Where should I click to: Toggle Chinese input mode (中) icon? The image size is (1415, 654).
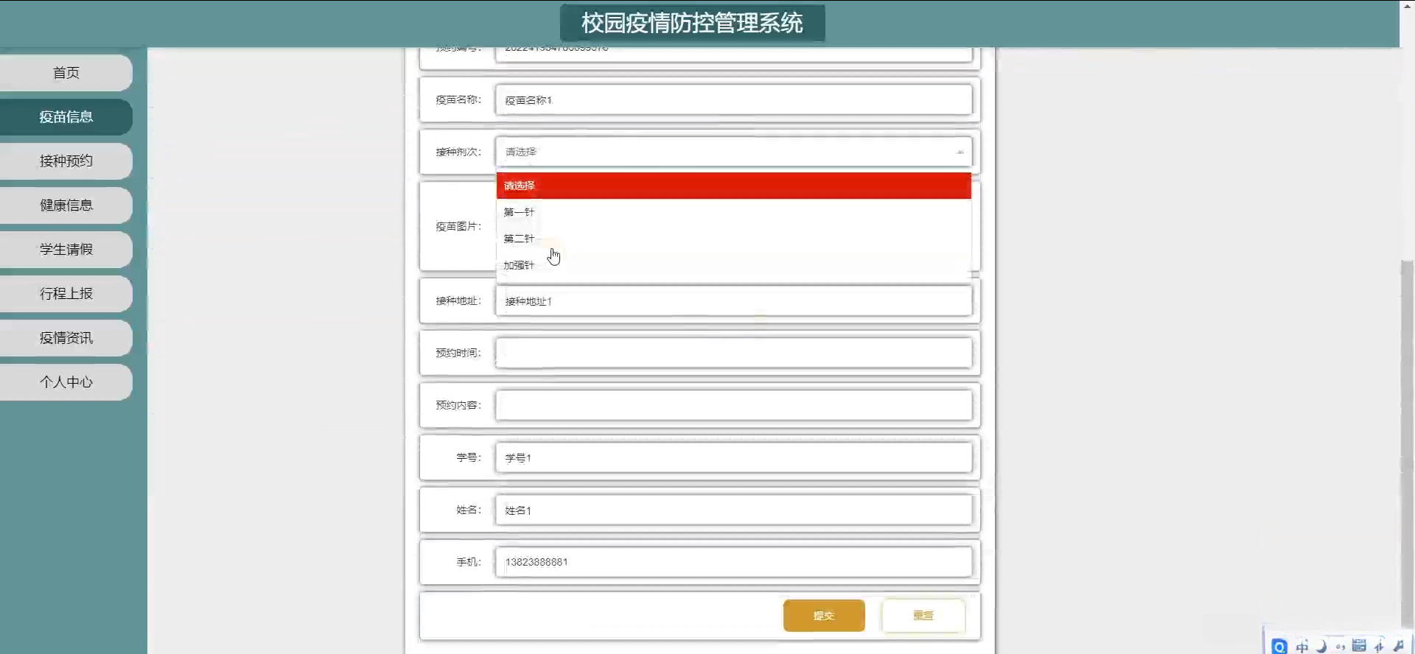(1302, 647)
